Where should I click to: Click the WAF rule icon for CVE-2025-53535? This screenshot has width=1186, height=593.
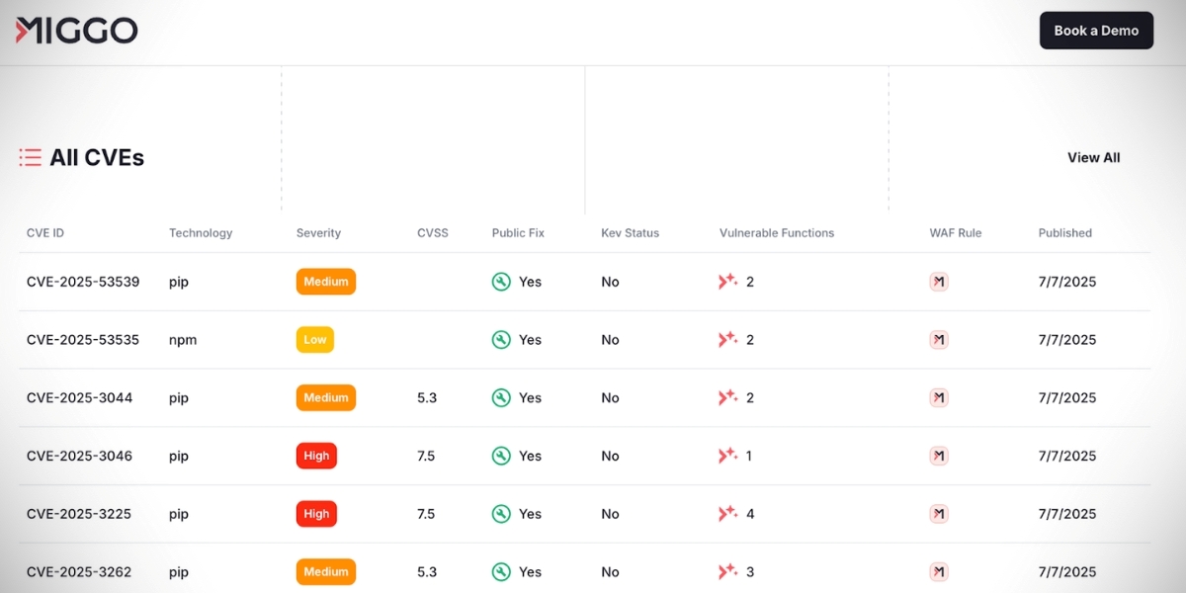coord(938,339)
